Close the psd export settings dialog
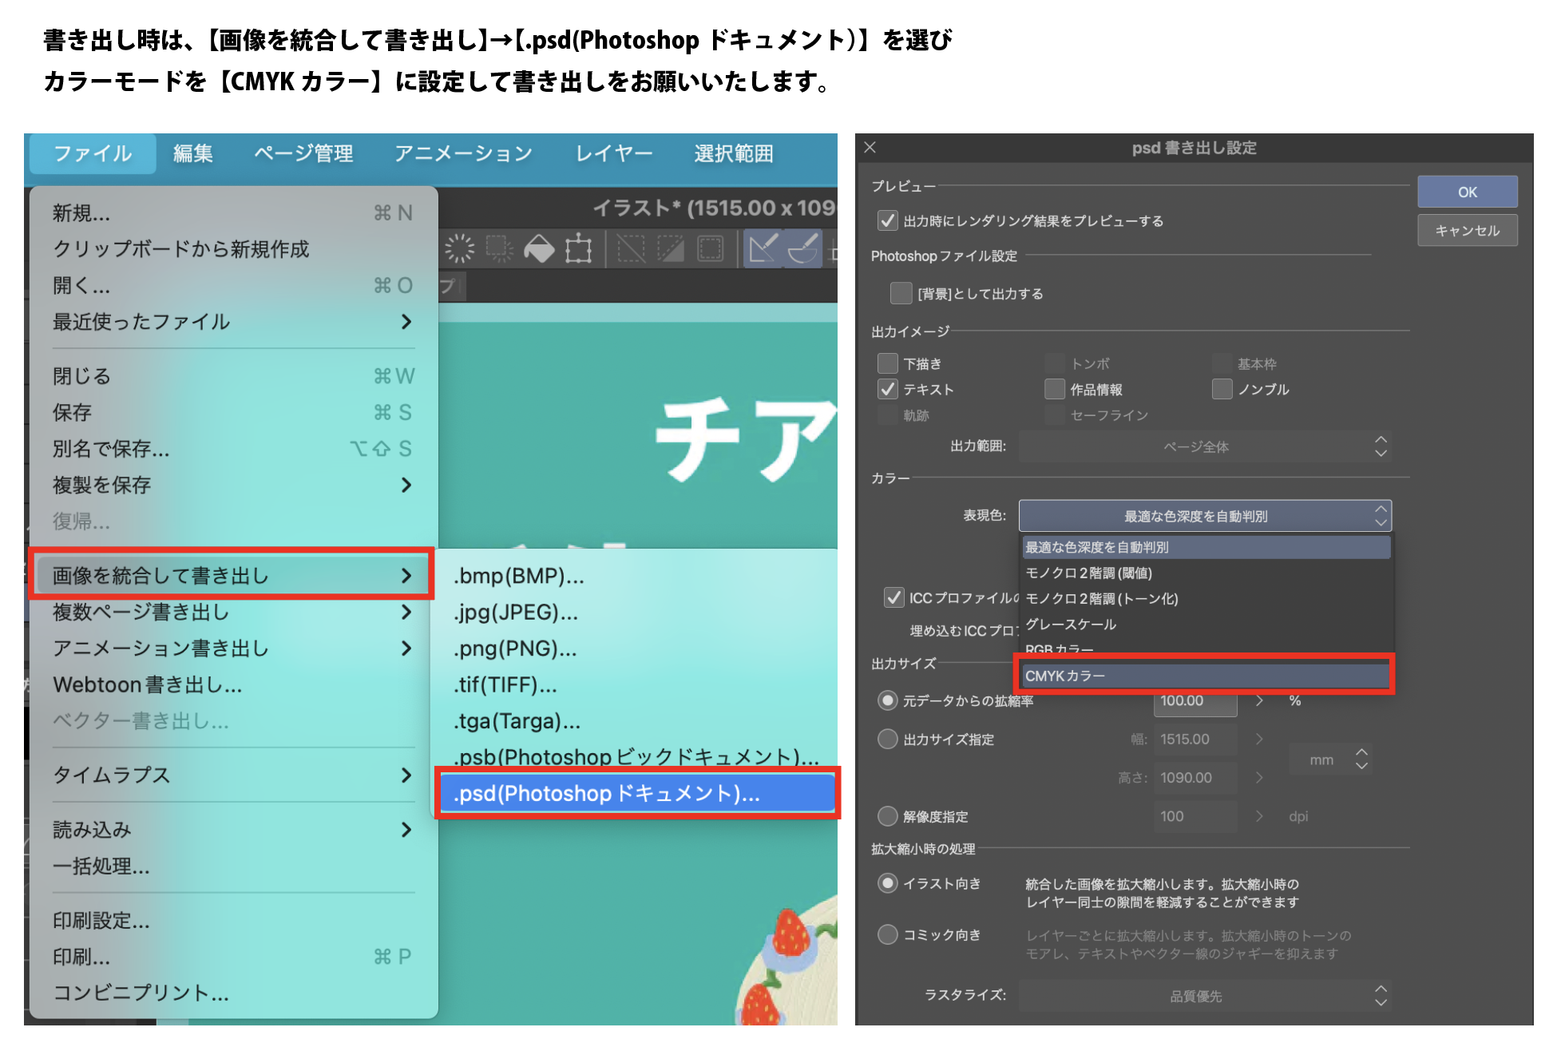The width and height of the screenshot is (1565, 1047). pos(870,147)
